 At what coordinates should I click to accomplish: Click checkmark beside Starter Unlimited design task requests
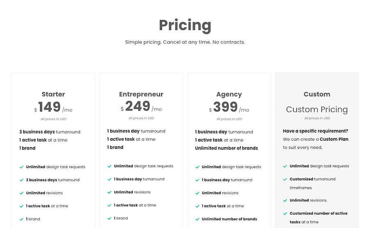click(x=21, y=167)
